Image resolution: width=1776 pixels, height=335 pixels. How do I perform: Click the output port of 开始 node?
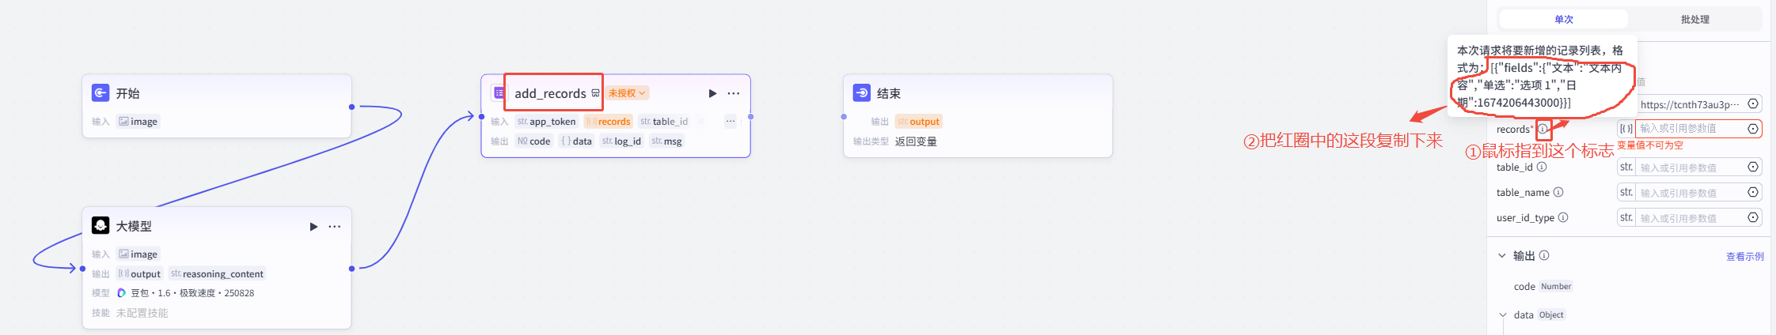(x=351, y=107)
